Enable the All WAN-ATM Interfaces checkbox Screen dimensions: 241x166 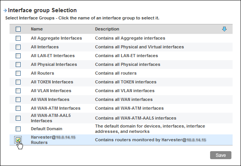[18, 109]
